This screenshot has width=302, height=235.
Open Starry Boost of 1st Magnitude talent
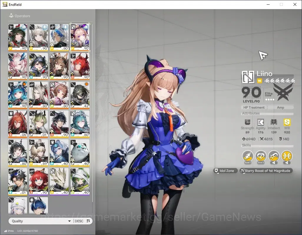click(x=266, y=171)
